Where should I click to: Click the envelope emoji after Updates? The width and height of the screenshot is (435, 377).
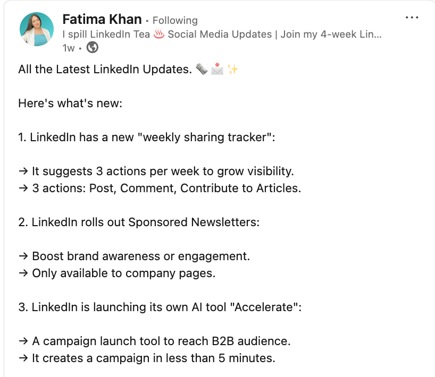click(217, 69)
